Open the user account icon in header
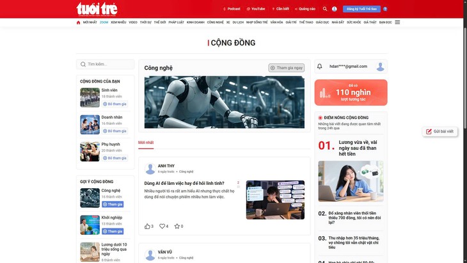Image resolution: width=467 pixels, height=263 pixels. click(335, 9)
